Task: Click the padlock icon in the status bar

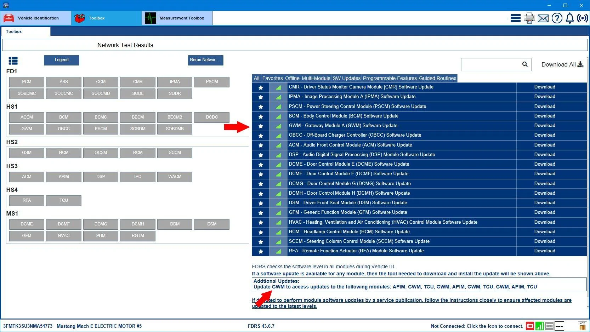Action: click(x=582, y=326)
